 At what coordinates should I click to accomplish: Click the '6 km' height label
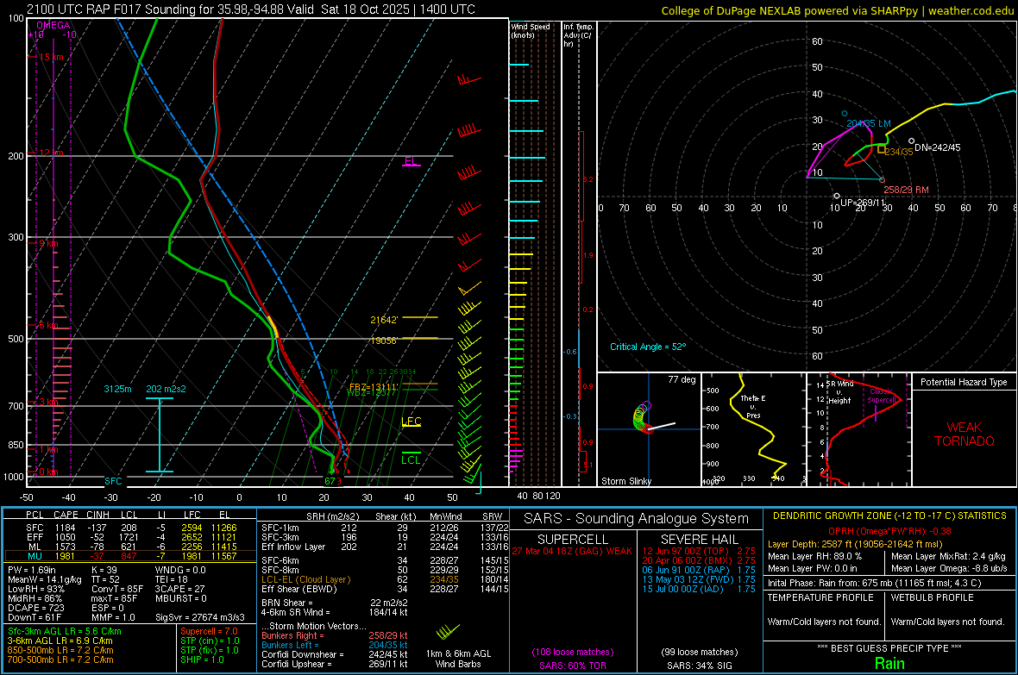point(48,325)
